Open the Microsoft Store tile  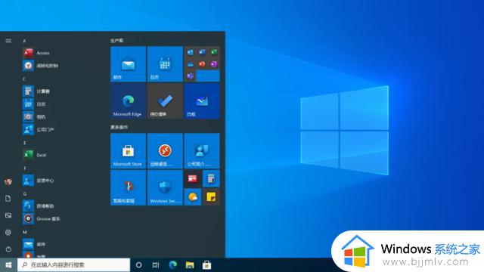click(128, 151)
